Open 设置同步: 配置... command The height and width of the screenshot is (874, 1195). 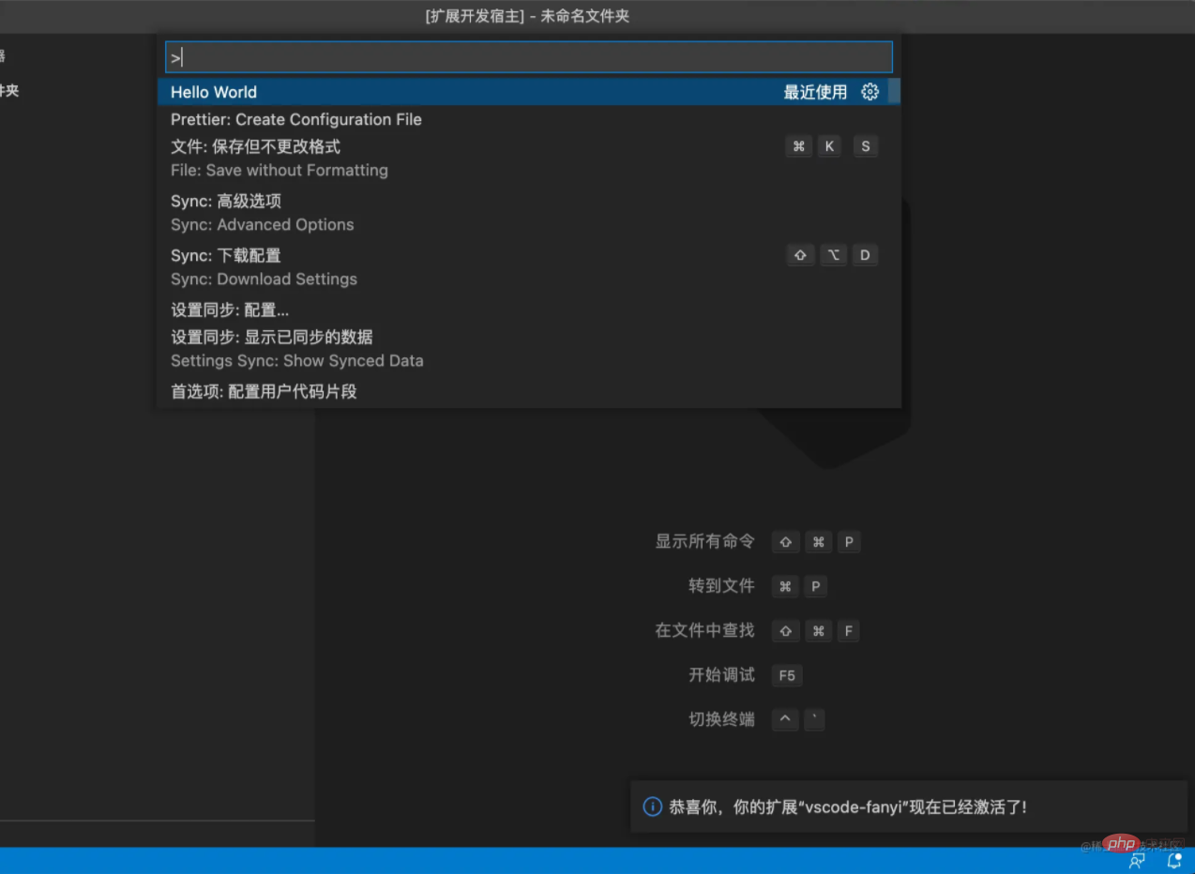[x=230, y=310]
